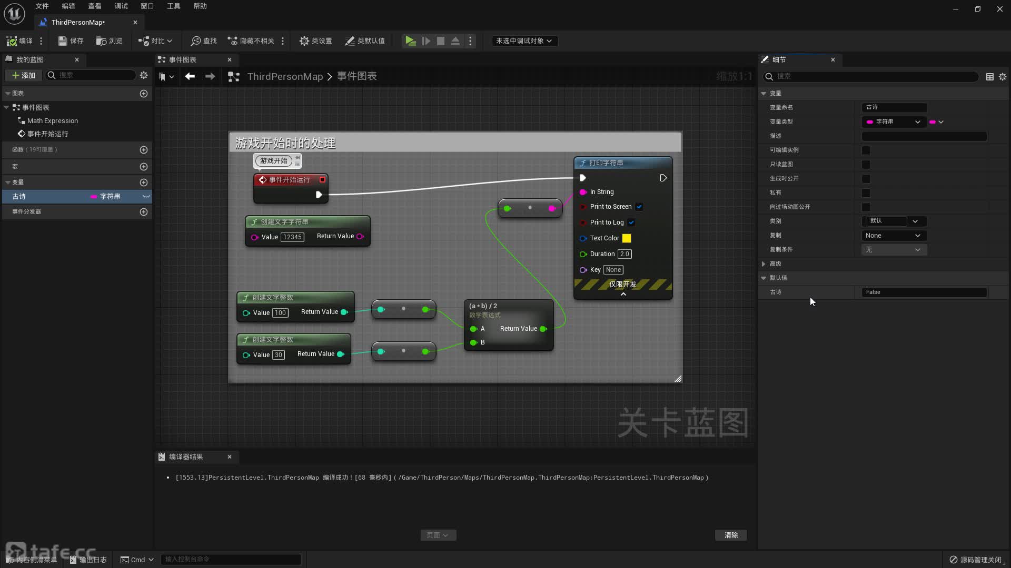Navigate back in graph history
This screenshot has height=568, width=1011.
(x=190, y=77)
